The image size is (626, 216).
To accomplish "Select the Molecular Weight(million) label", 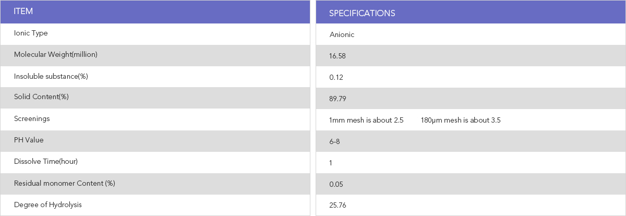I will [x=56, y=54].
